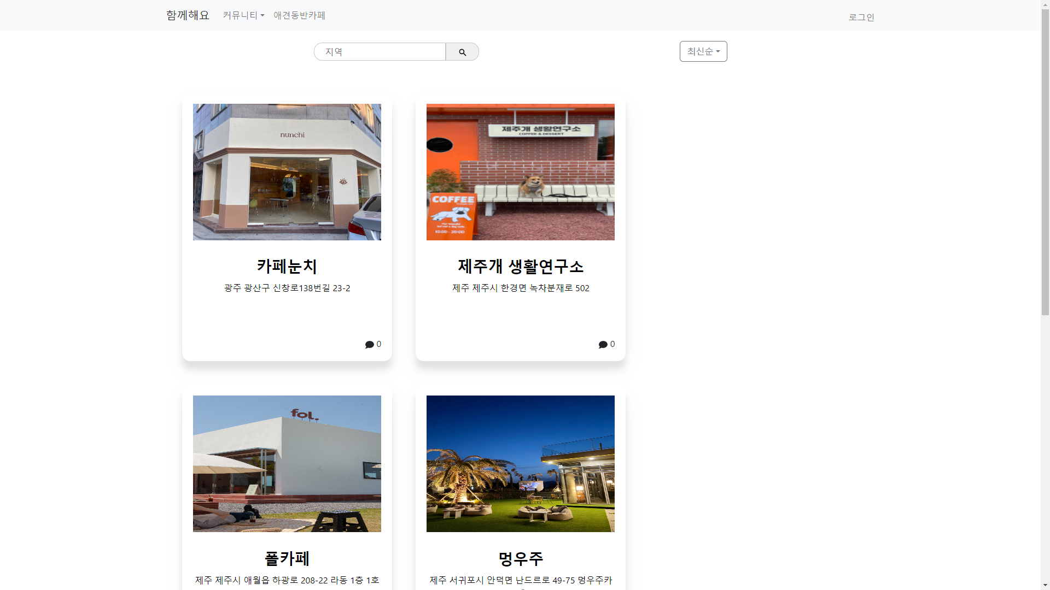Click the 제주개 생활연구소 title

[521, 267]
